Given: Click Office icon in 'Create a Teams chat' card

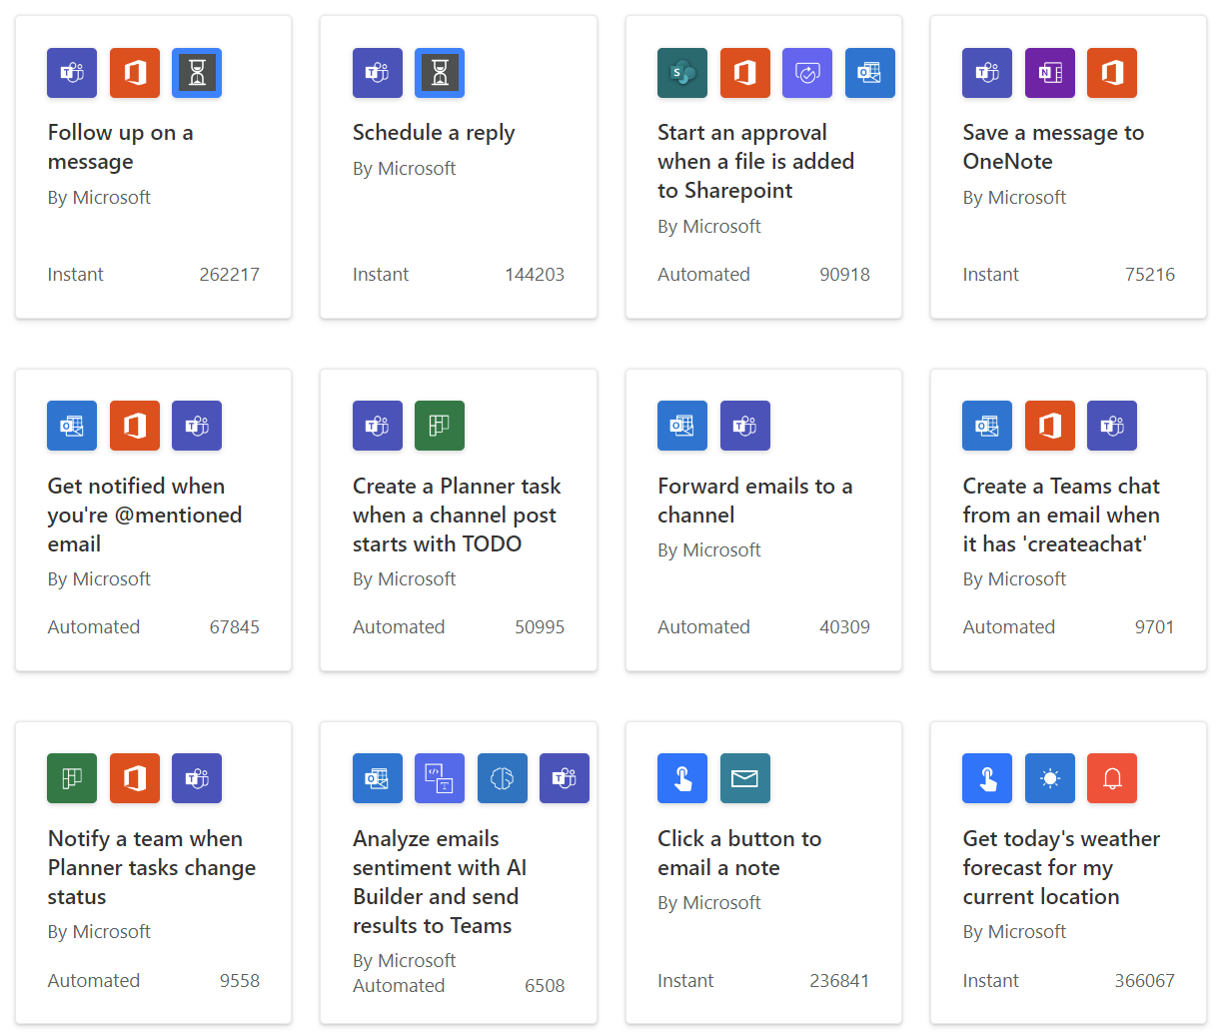Looking at the screenshot, I should point(1050,426).
